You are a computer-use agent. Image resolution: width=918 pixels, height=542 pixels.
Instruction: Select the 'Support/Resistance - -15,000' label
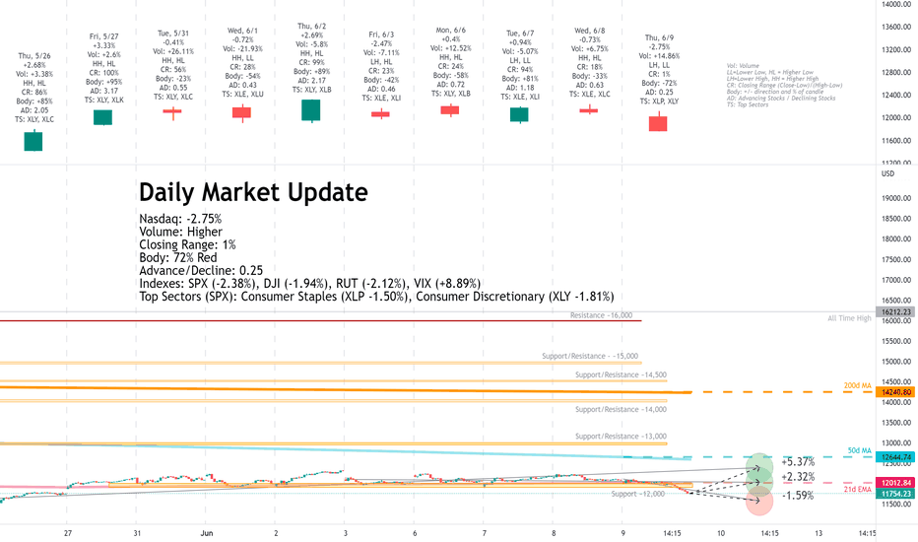(x=590, y=356)
